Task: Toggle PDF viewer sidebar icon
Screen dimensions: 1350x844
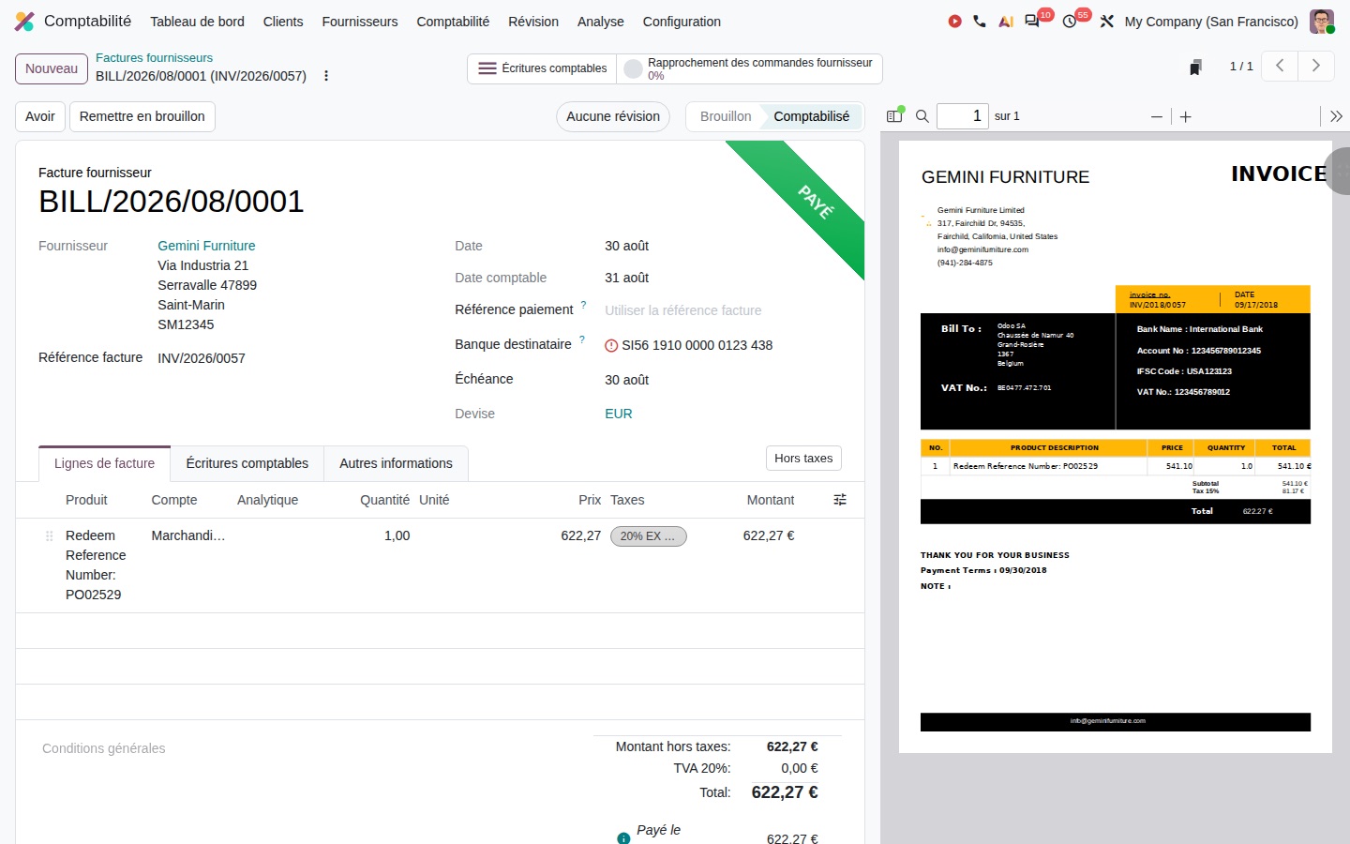Action: click(894, 116)
